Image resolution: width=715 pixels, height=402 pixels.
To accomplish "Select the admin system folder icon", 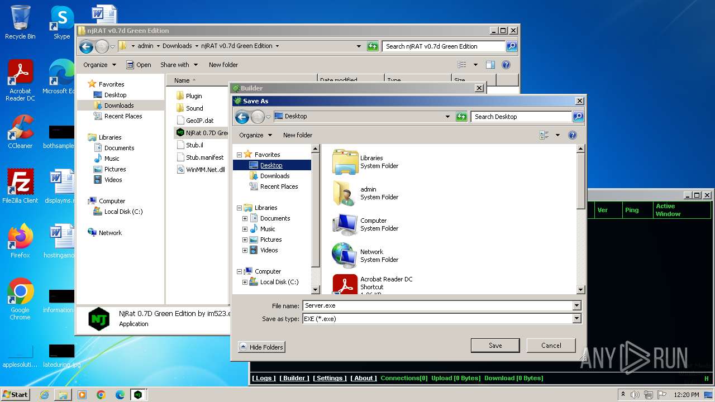I will (x=345, y=193).
